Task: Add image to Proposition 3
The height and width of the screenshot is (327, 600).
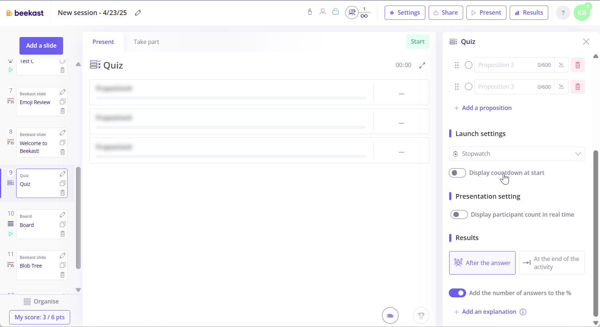Action: [x=561, y=87]
